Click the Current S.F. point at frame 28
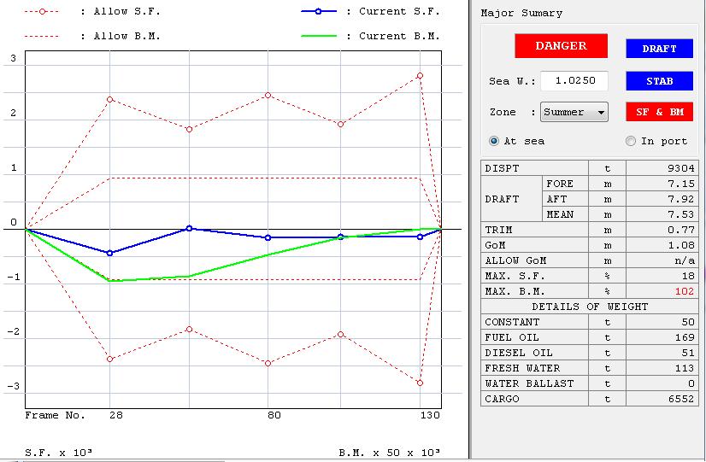This screenshot has height=462, width=706. (x=109, y=253)
